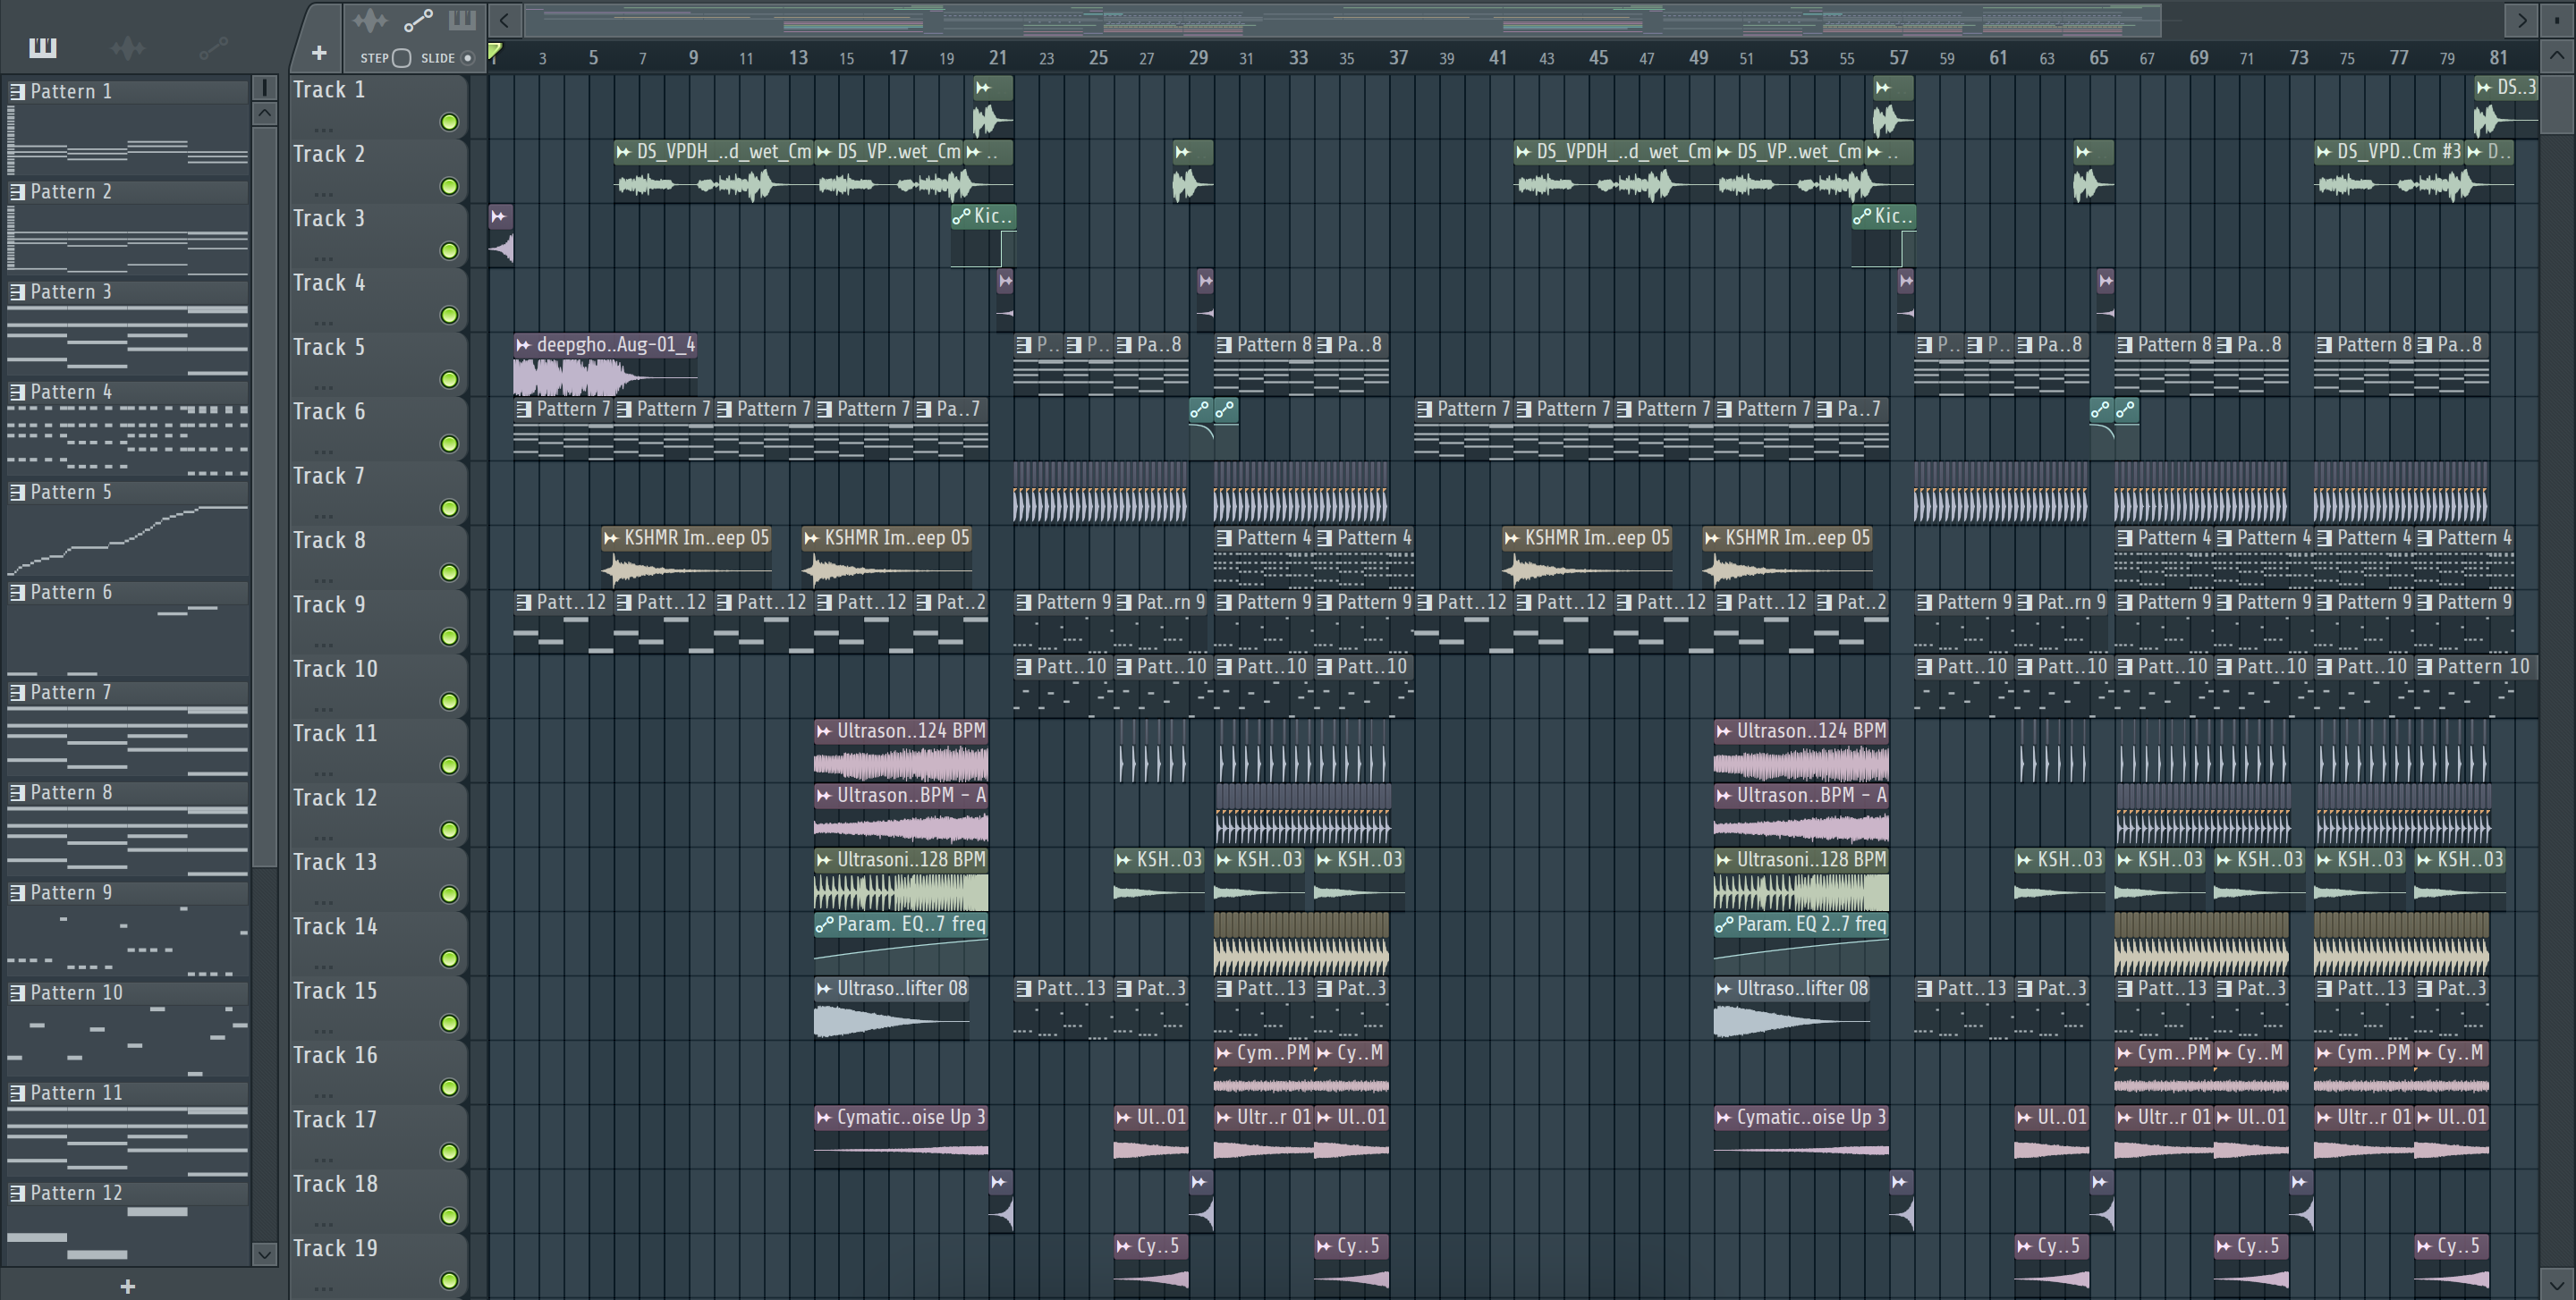Viewport: 2576px width, 1300px height.
Task: Mute Track 9
Action: (450, 637)
